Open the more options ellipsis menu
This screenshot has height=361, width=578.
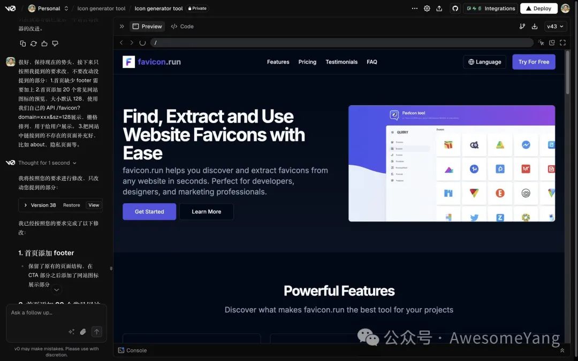click(x=415, y=8)
